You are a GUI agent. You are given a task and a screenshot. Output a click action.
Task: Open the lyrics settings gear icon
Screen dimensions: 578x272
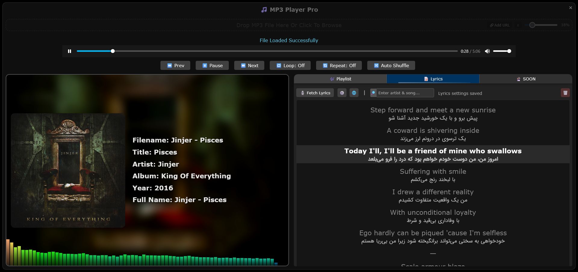coord(342,93)
